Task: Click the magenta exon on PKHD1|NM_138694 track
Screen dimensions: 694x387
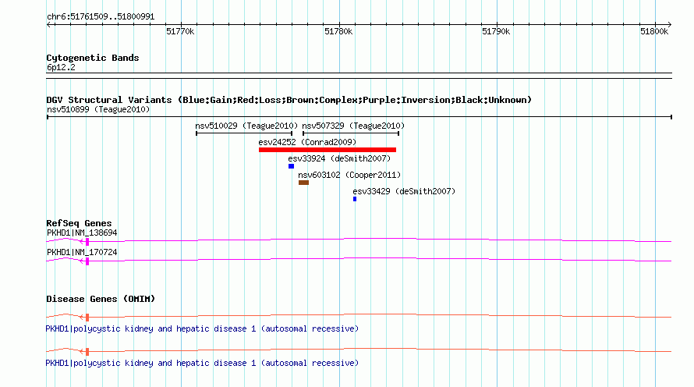Action: point(87,242)
